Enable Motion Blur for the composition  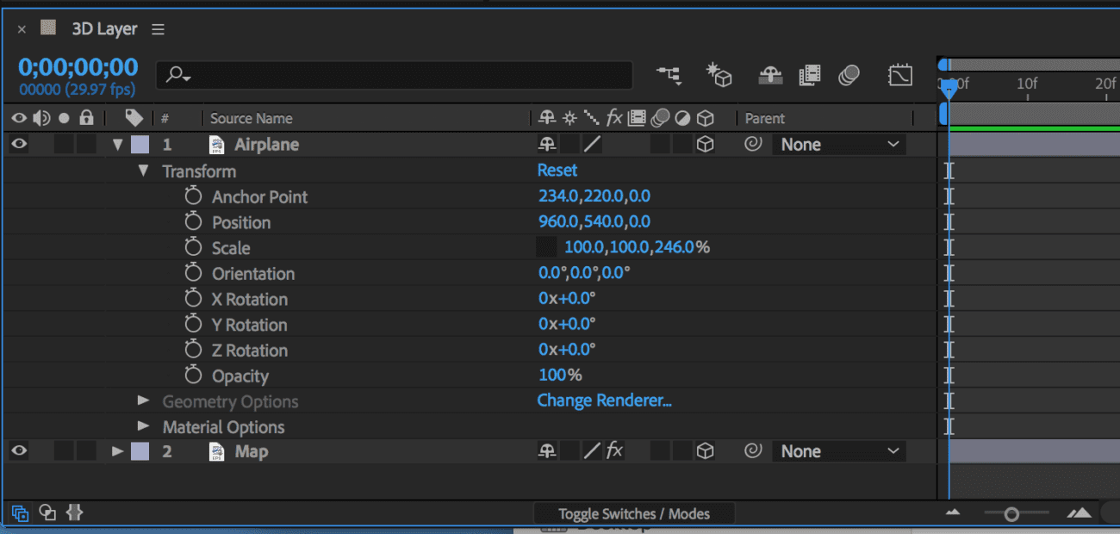click(849, 76)
